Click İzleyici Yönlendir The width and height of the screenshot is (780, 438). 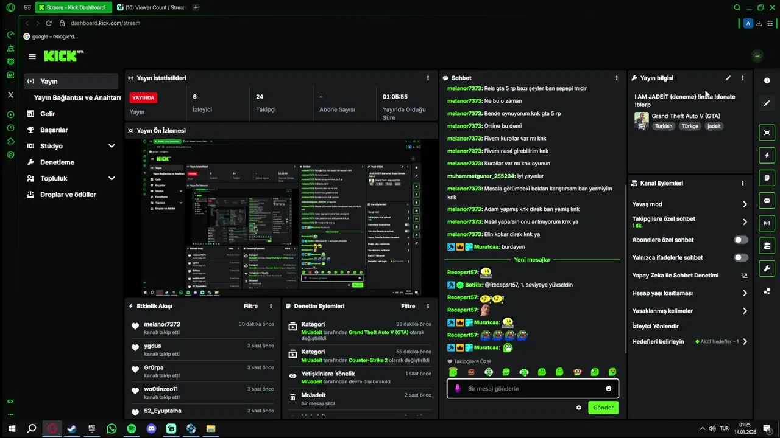pyautogui.click(x=656, y=326)
